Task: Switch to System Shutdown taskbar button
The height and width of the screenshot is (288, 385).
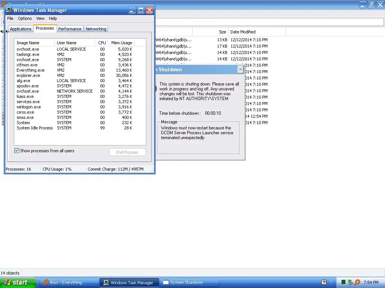Action: click(x=189, y=282)
